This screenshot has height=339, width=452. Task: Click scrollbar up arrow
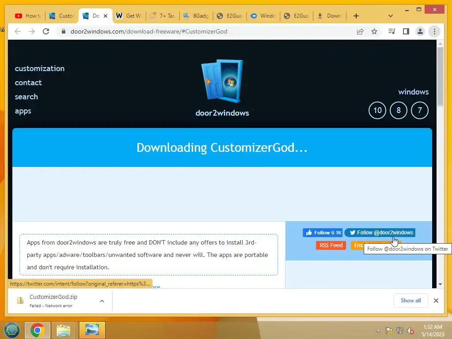(440, 44)
